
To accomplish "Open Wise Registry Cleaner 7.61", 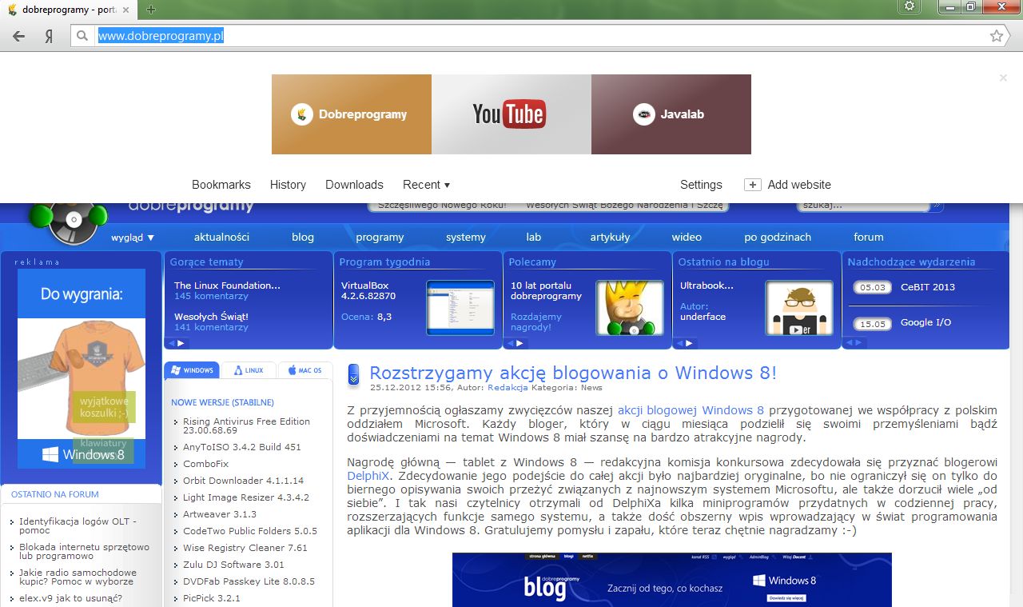I will (245, 548).
